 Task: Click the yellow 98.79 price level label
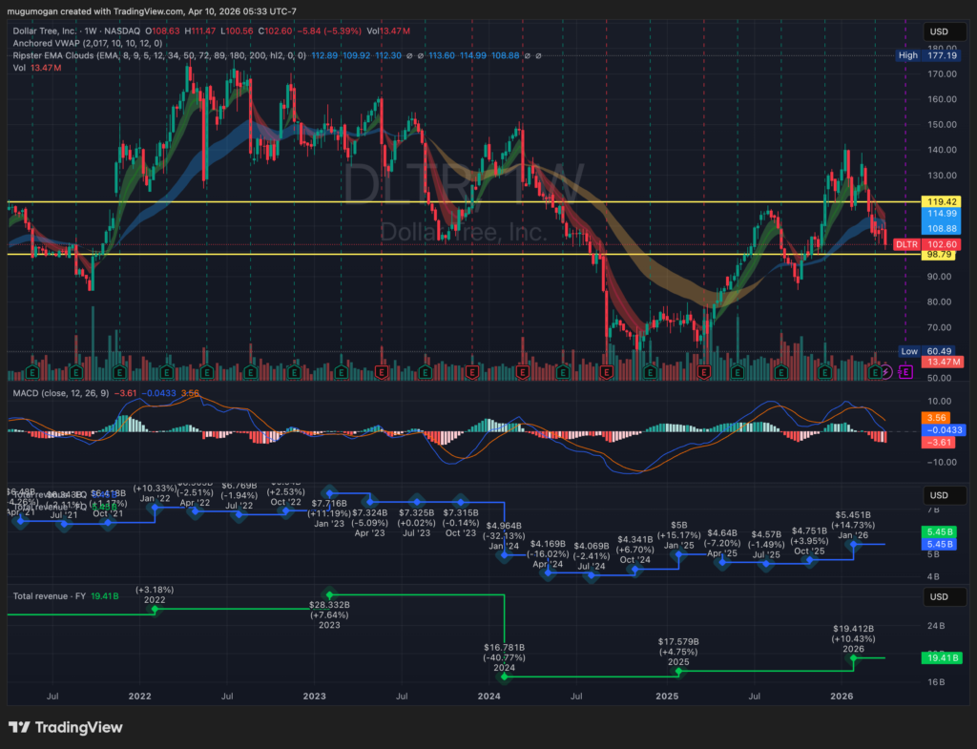pos(942,255)
